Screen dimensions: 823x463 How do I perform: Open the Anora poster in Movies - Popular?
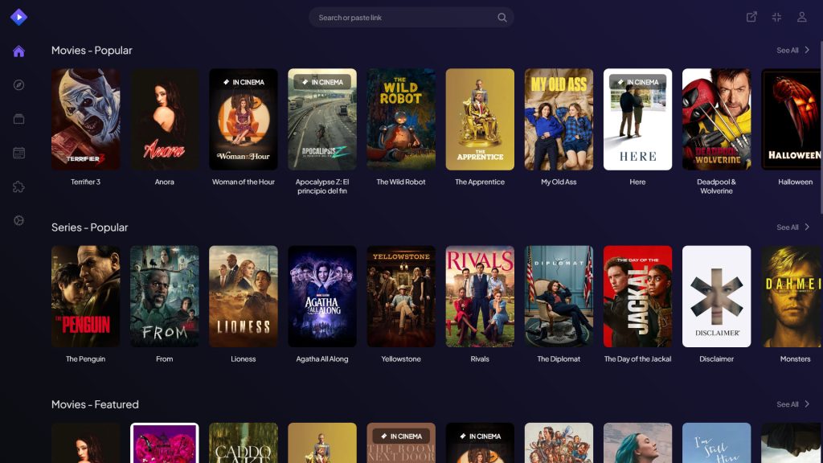(164, 119)
